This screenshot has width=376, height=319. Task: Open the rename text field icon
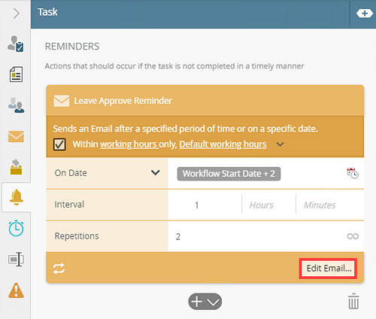point(16,260)
